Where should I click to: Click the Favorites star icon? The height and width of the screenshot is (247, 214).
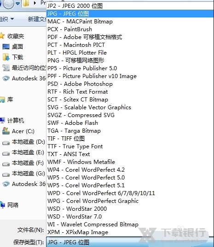(x=2, y=36)
